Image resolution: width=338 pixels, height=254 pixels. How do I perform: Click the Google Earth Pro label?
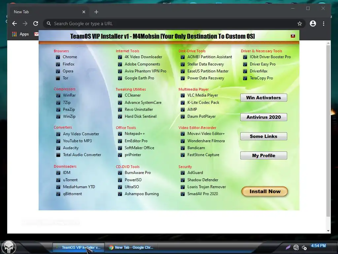139,78
